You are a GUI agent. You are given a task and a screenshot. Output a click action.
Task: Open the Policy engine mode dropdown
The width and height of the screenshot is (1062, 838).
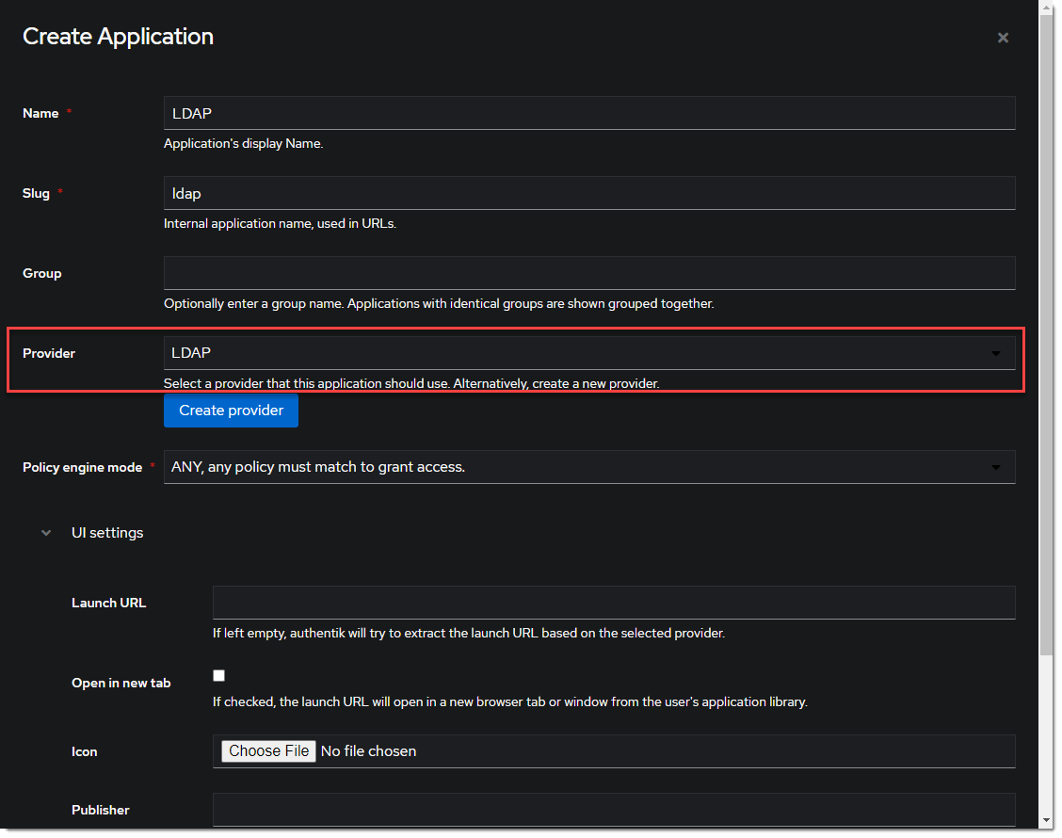pyautogui.click(x=574, y=467)
